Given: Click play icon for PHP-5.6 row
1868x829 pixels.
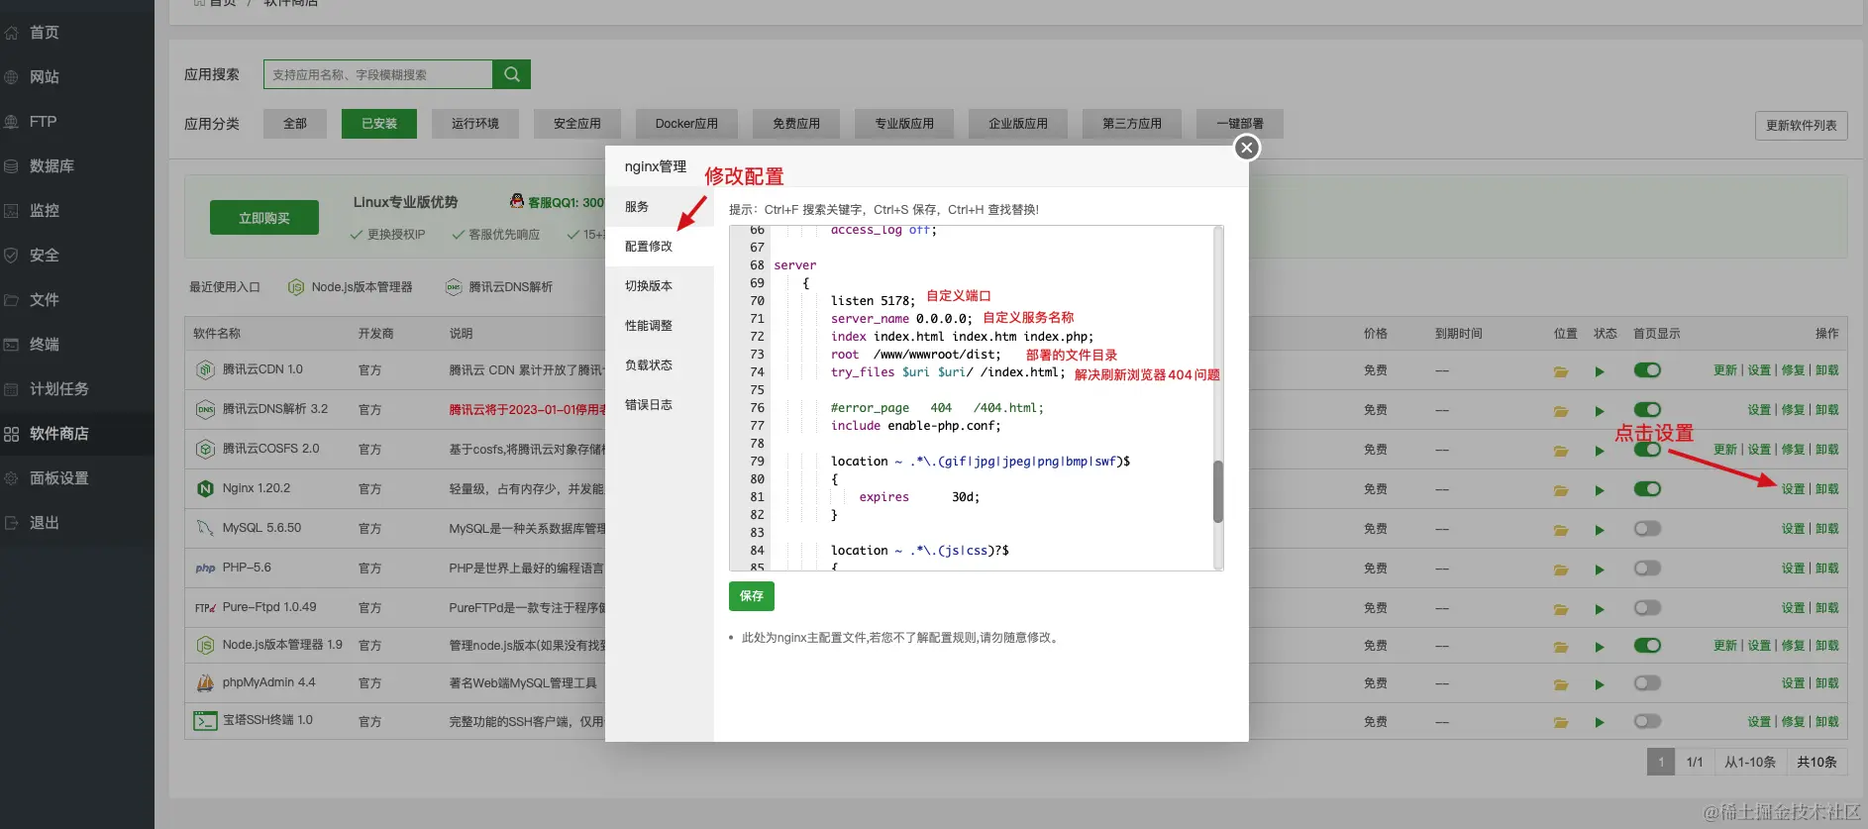Looking at the screenshot, I should click(1599, 570).
